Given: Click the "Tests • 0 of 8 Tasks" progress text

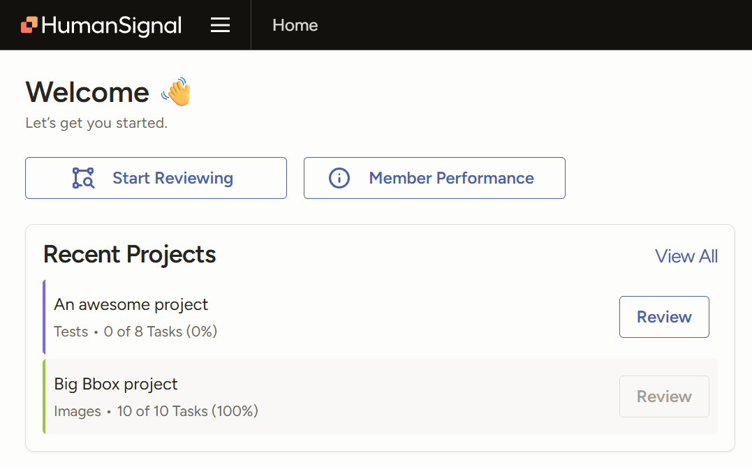Looking at the screenshot, I should (x=135, y=332).
